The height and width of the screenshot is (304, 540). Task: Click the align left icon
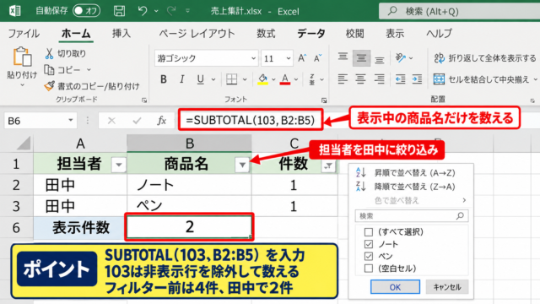343,79
